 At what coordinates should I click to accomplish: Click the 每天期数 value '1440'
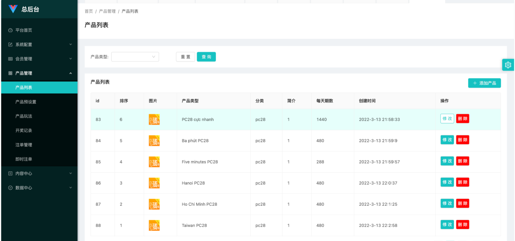point(322,120)
